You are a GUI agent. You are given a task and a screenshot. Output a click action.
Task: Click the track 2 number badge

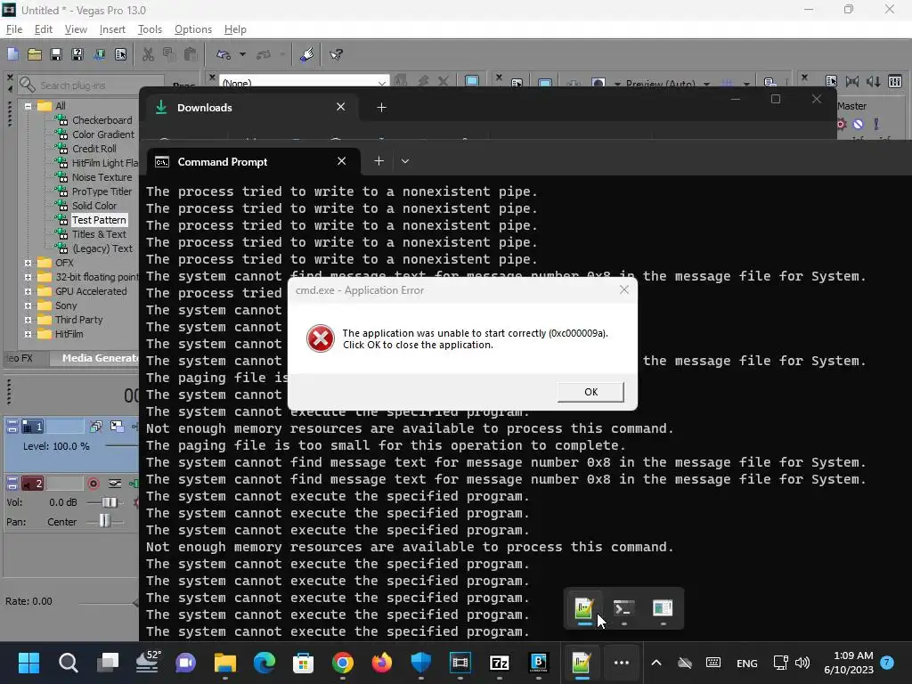point(33,484)
